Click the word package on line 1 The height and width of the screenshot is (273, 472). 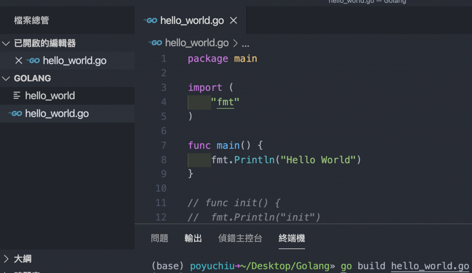pyautogui.click(x=208, y=58)
